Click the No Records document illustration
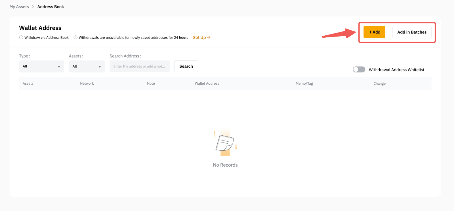 (x=225, y=143)
